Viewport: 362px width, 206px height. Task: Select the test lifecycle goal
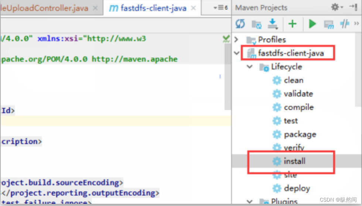pos(291,121)
